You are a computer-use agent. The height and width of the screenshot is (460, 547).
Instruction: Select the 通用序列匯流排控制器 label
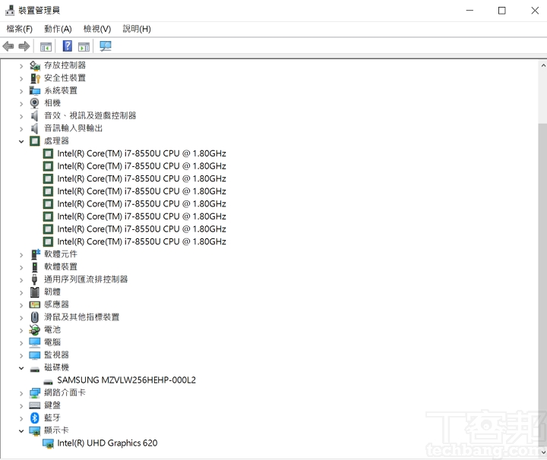tap(86, 279)
